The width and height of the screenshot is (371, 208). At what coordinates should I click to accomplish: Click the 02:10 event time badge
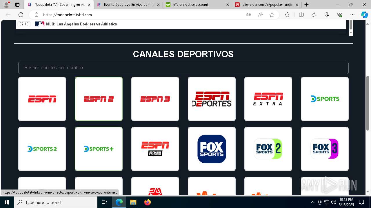coord(24,24)
